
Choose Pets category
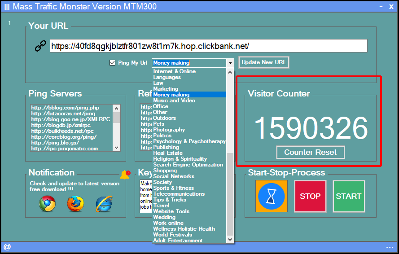[x=189, y=124]
